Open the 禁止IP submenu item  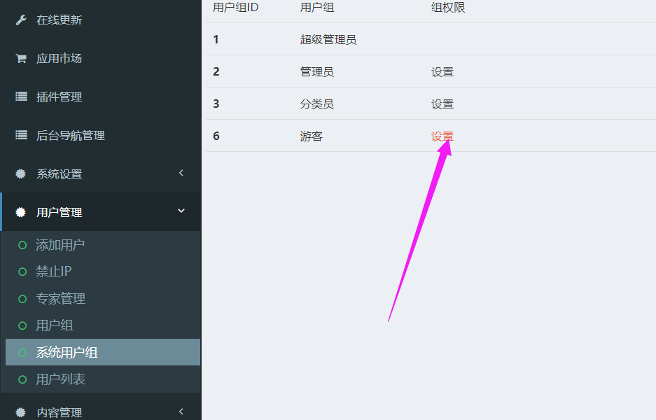(x=54, y=272)
